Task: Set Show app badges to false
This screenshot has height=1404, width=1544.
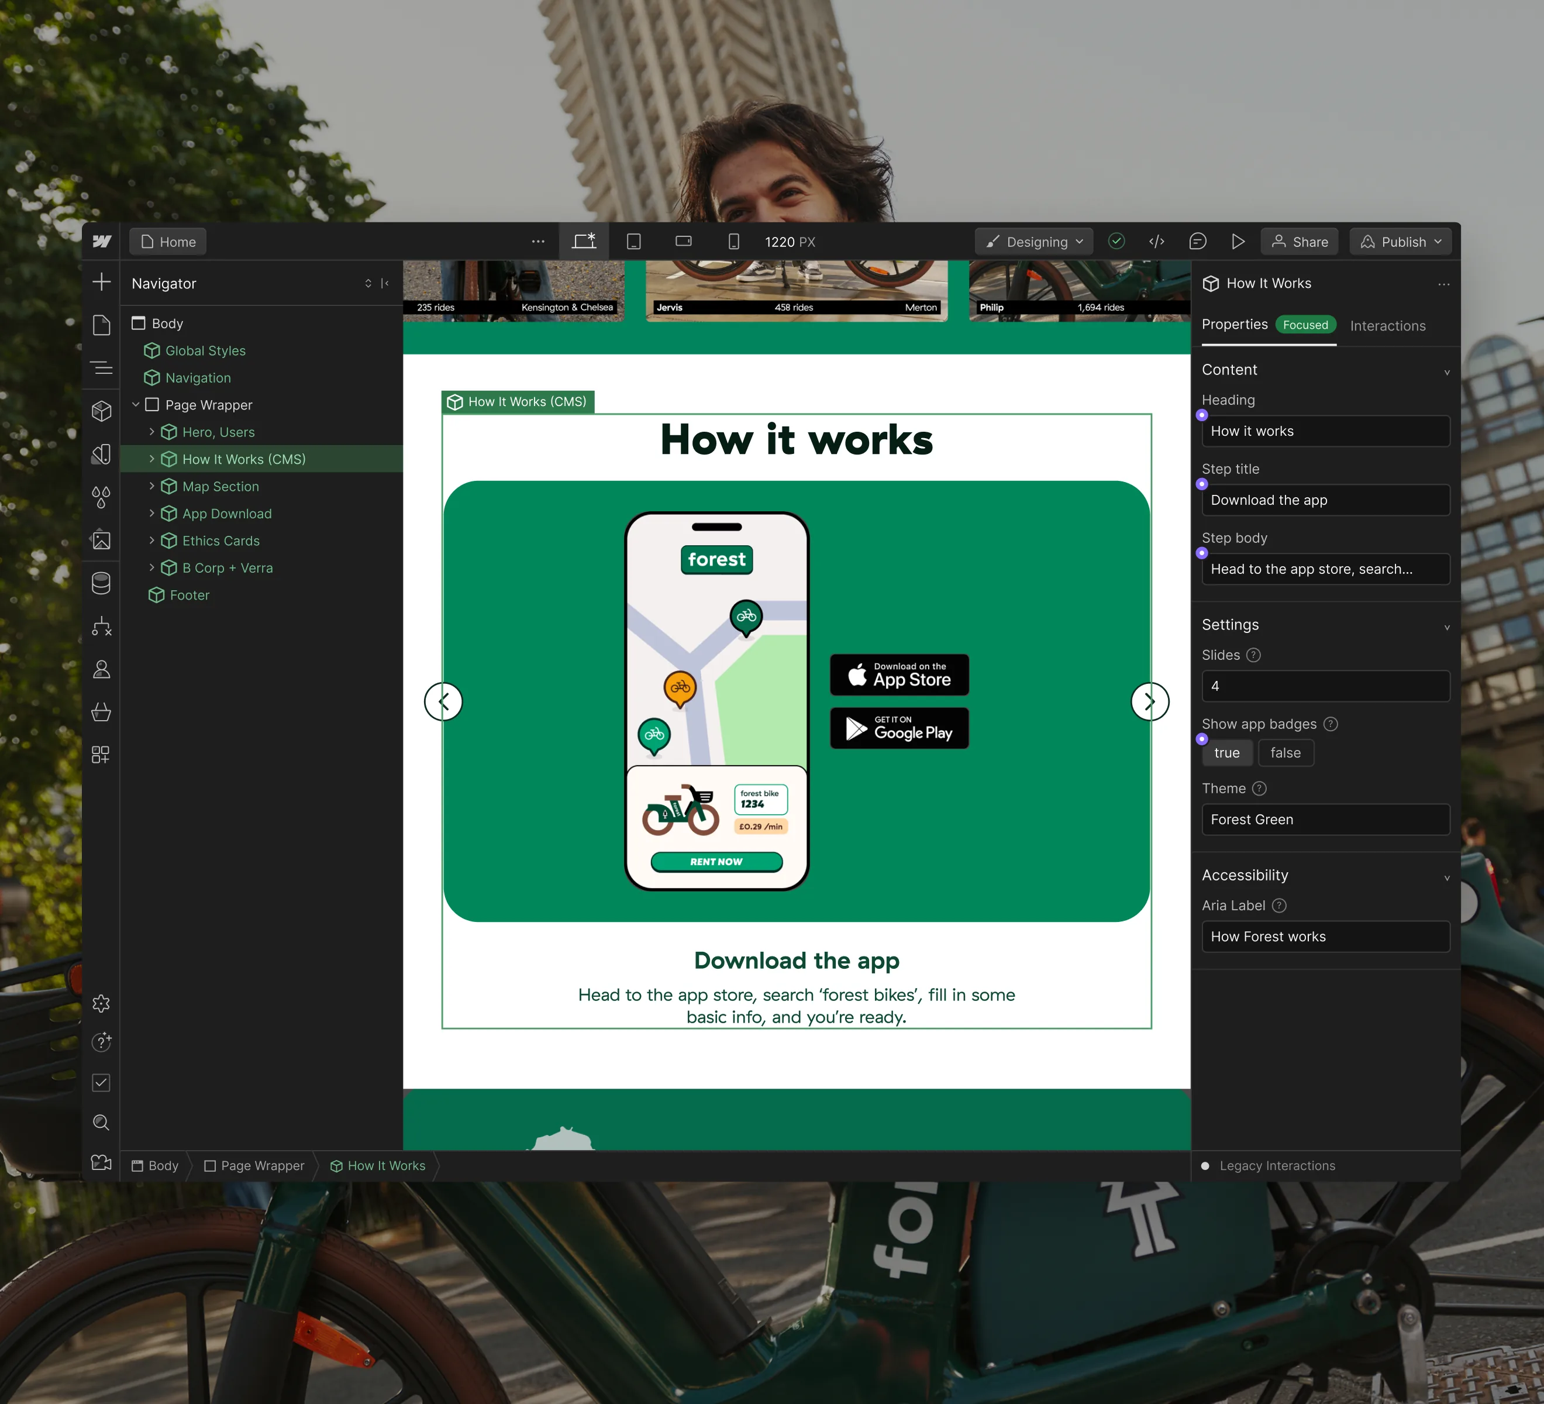Action: tap(1286, 753)
